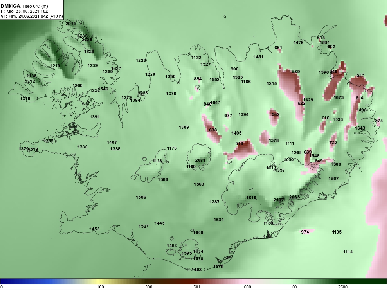This screenshot has height=290, width=387.
Task: Click the '638' map value
Action: [213, 130]
